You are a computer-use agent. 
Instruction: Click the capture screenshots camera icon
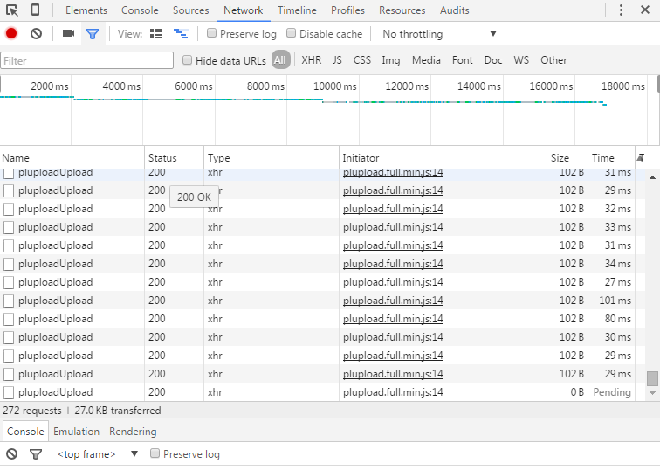pos(68,34)
